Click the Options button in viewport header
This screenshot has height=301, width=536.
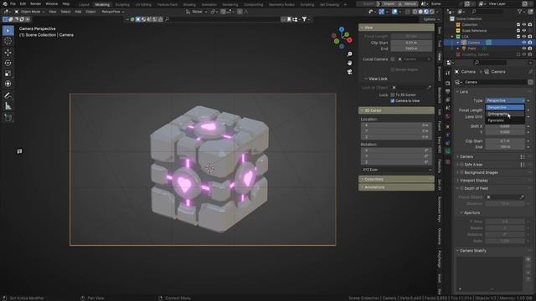(x=431, y=19)
